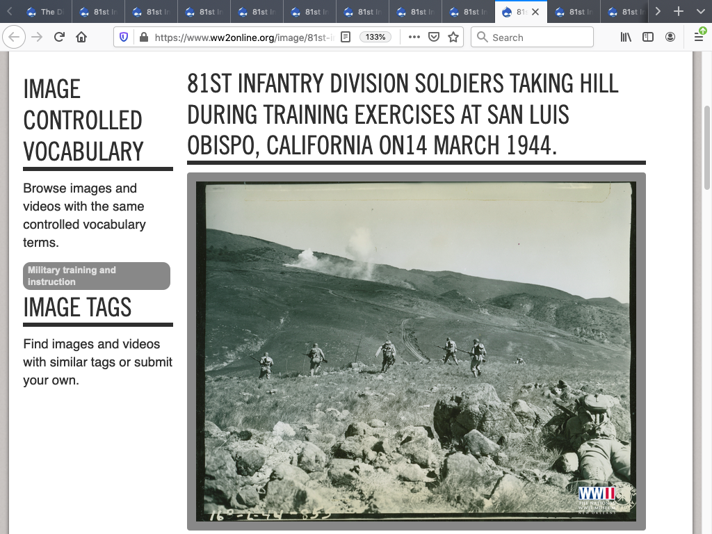
Task: Open tracking protection shield icon
Action: click(x=124, y=38)
